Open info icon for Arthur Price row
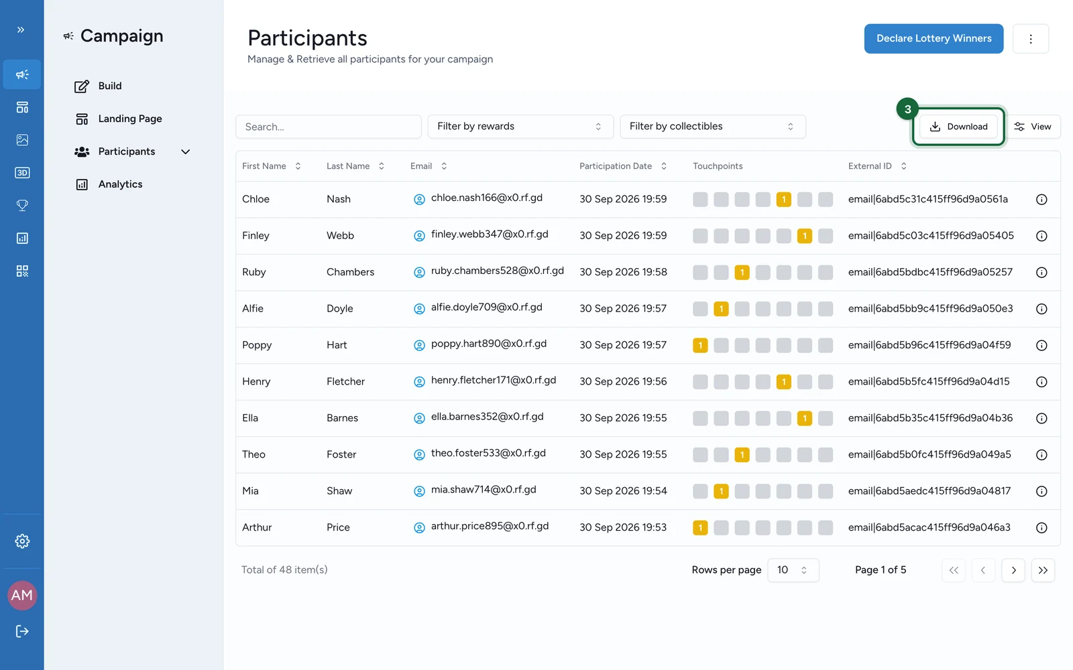This screenshot has width=1073, height=670. (1041, 528)
